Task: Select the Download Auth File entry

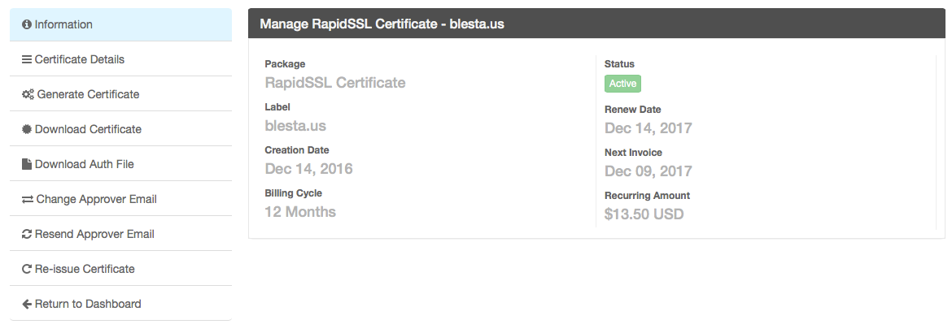Action: pos(84,165)
